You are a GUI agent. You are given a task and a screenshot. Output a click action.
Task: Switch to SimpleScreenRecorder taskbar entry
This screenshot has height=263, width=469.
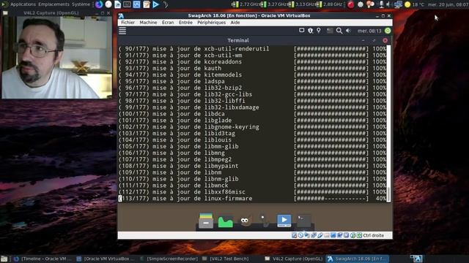[x=169, y=259]
